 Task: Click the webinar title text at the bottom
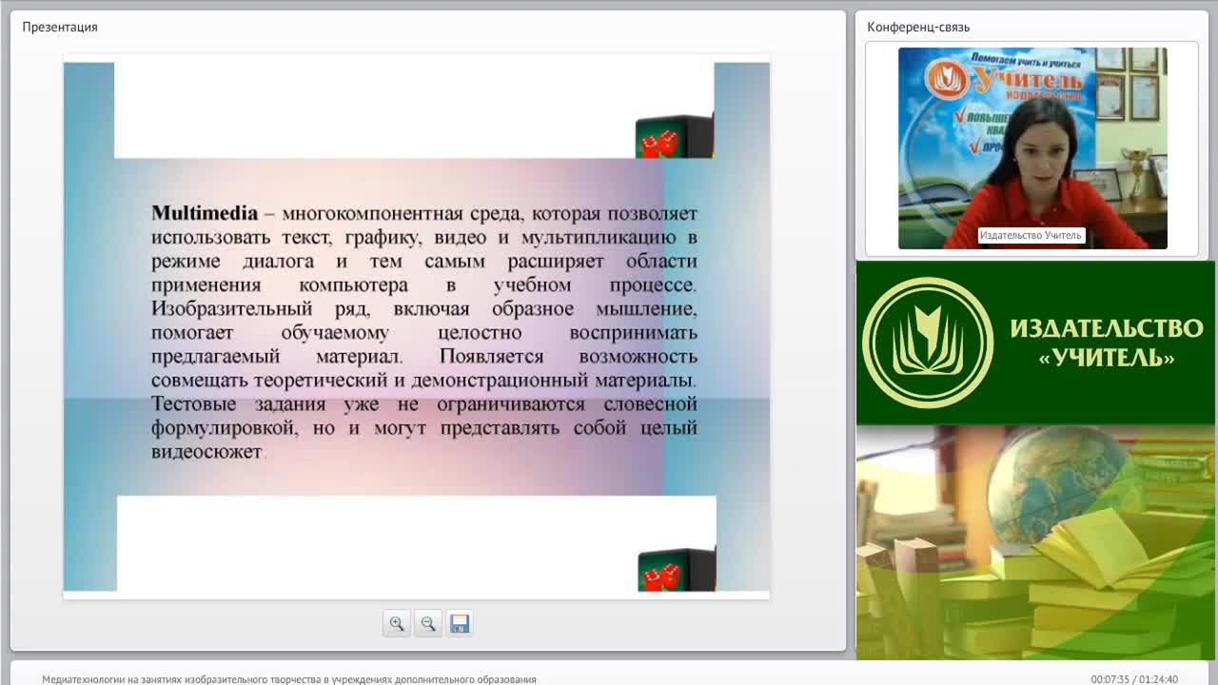pos(289,679)
